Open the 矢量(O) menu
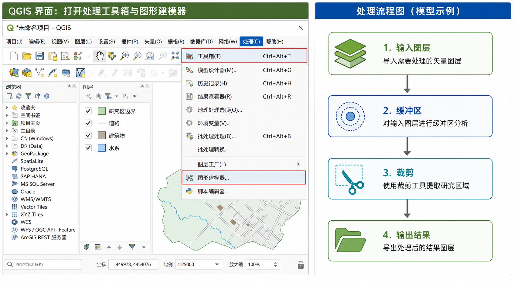Screen dimensions: 514x282 pyautogui.click(x=153, y=42)
